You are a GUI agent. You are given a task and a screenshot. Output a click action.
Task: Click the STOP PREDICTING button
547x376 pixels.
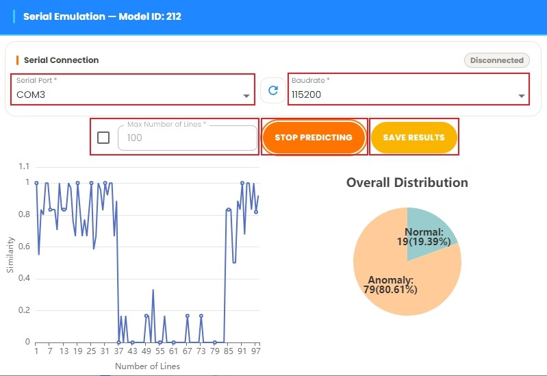tap(314, 137)
